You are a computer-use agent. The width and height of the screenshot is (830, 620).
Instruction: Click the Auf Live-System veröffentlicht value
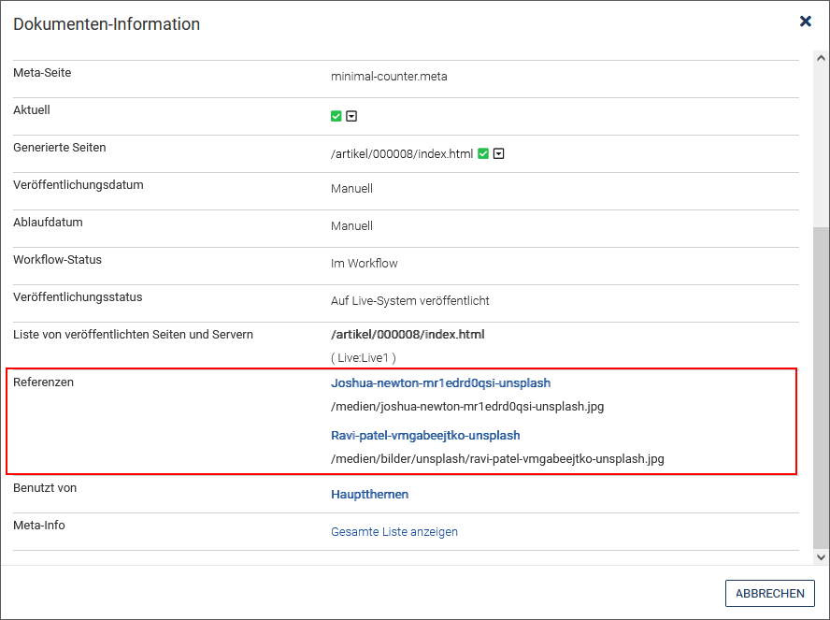pyautogui.click(x=409, y=301)
